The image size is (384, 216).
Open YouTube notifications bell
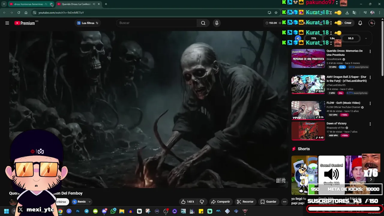point(360,23)
